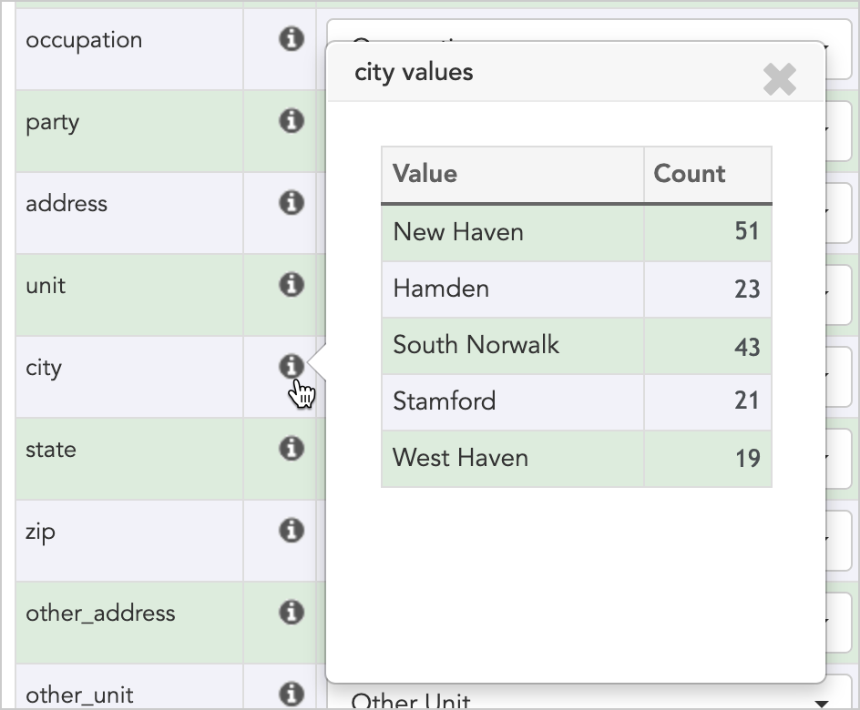The height and width of the screenshot is (710, 860).
Task: Select the city field name
Action: click(43, 367)
